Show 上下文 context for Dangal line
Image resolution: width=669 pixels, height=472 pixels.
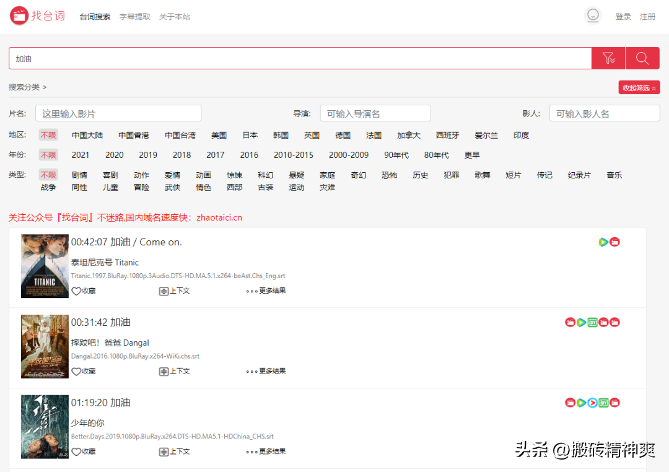pos(175,371)
